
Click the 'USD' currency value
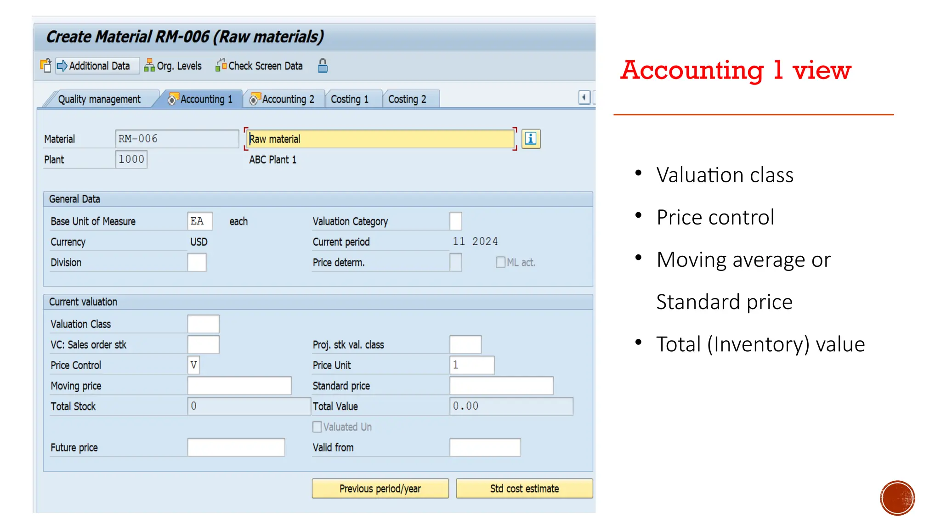click(x=199, y=242)
